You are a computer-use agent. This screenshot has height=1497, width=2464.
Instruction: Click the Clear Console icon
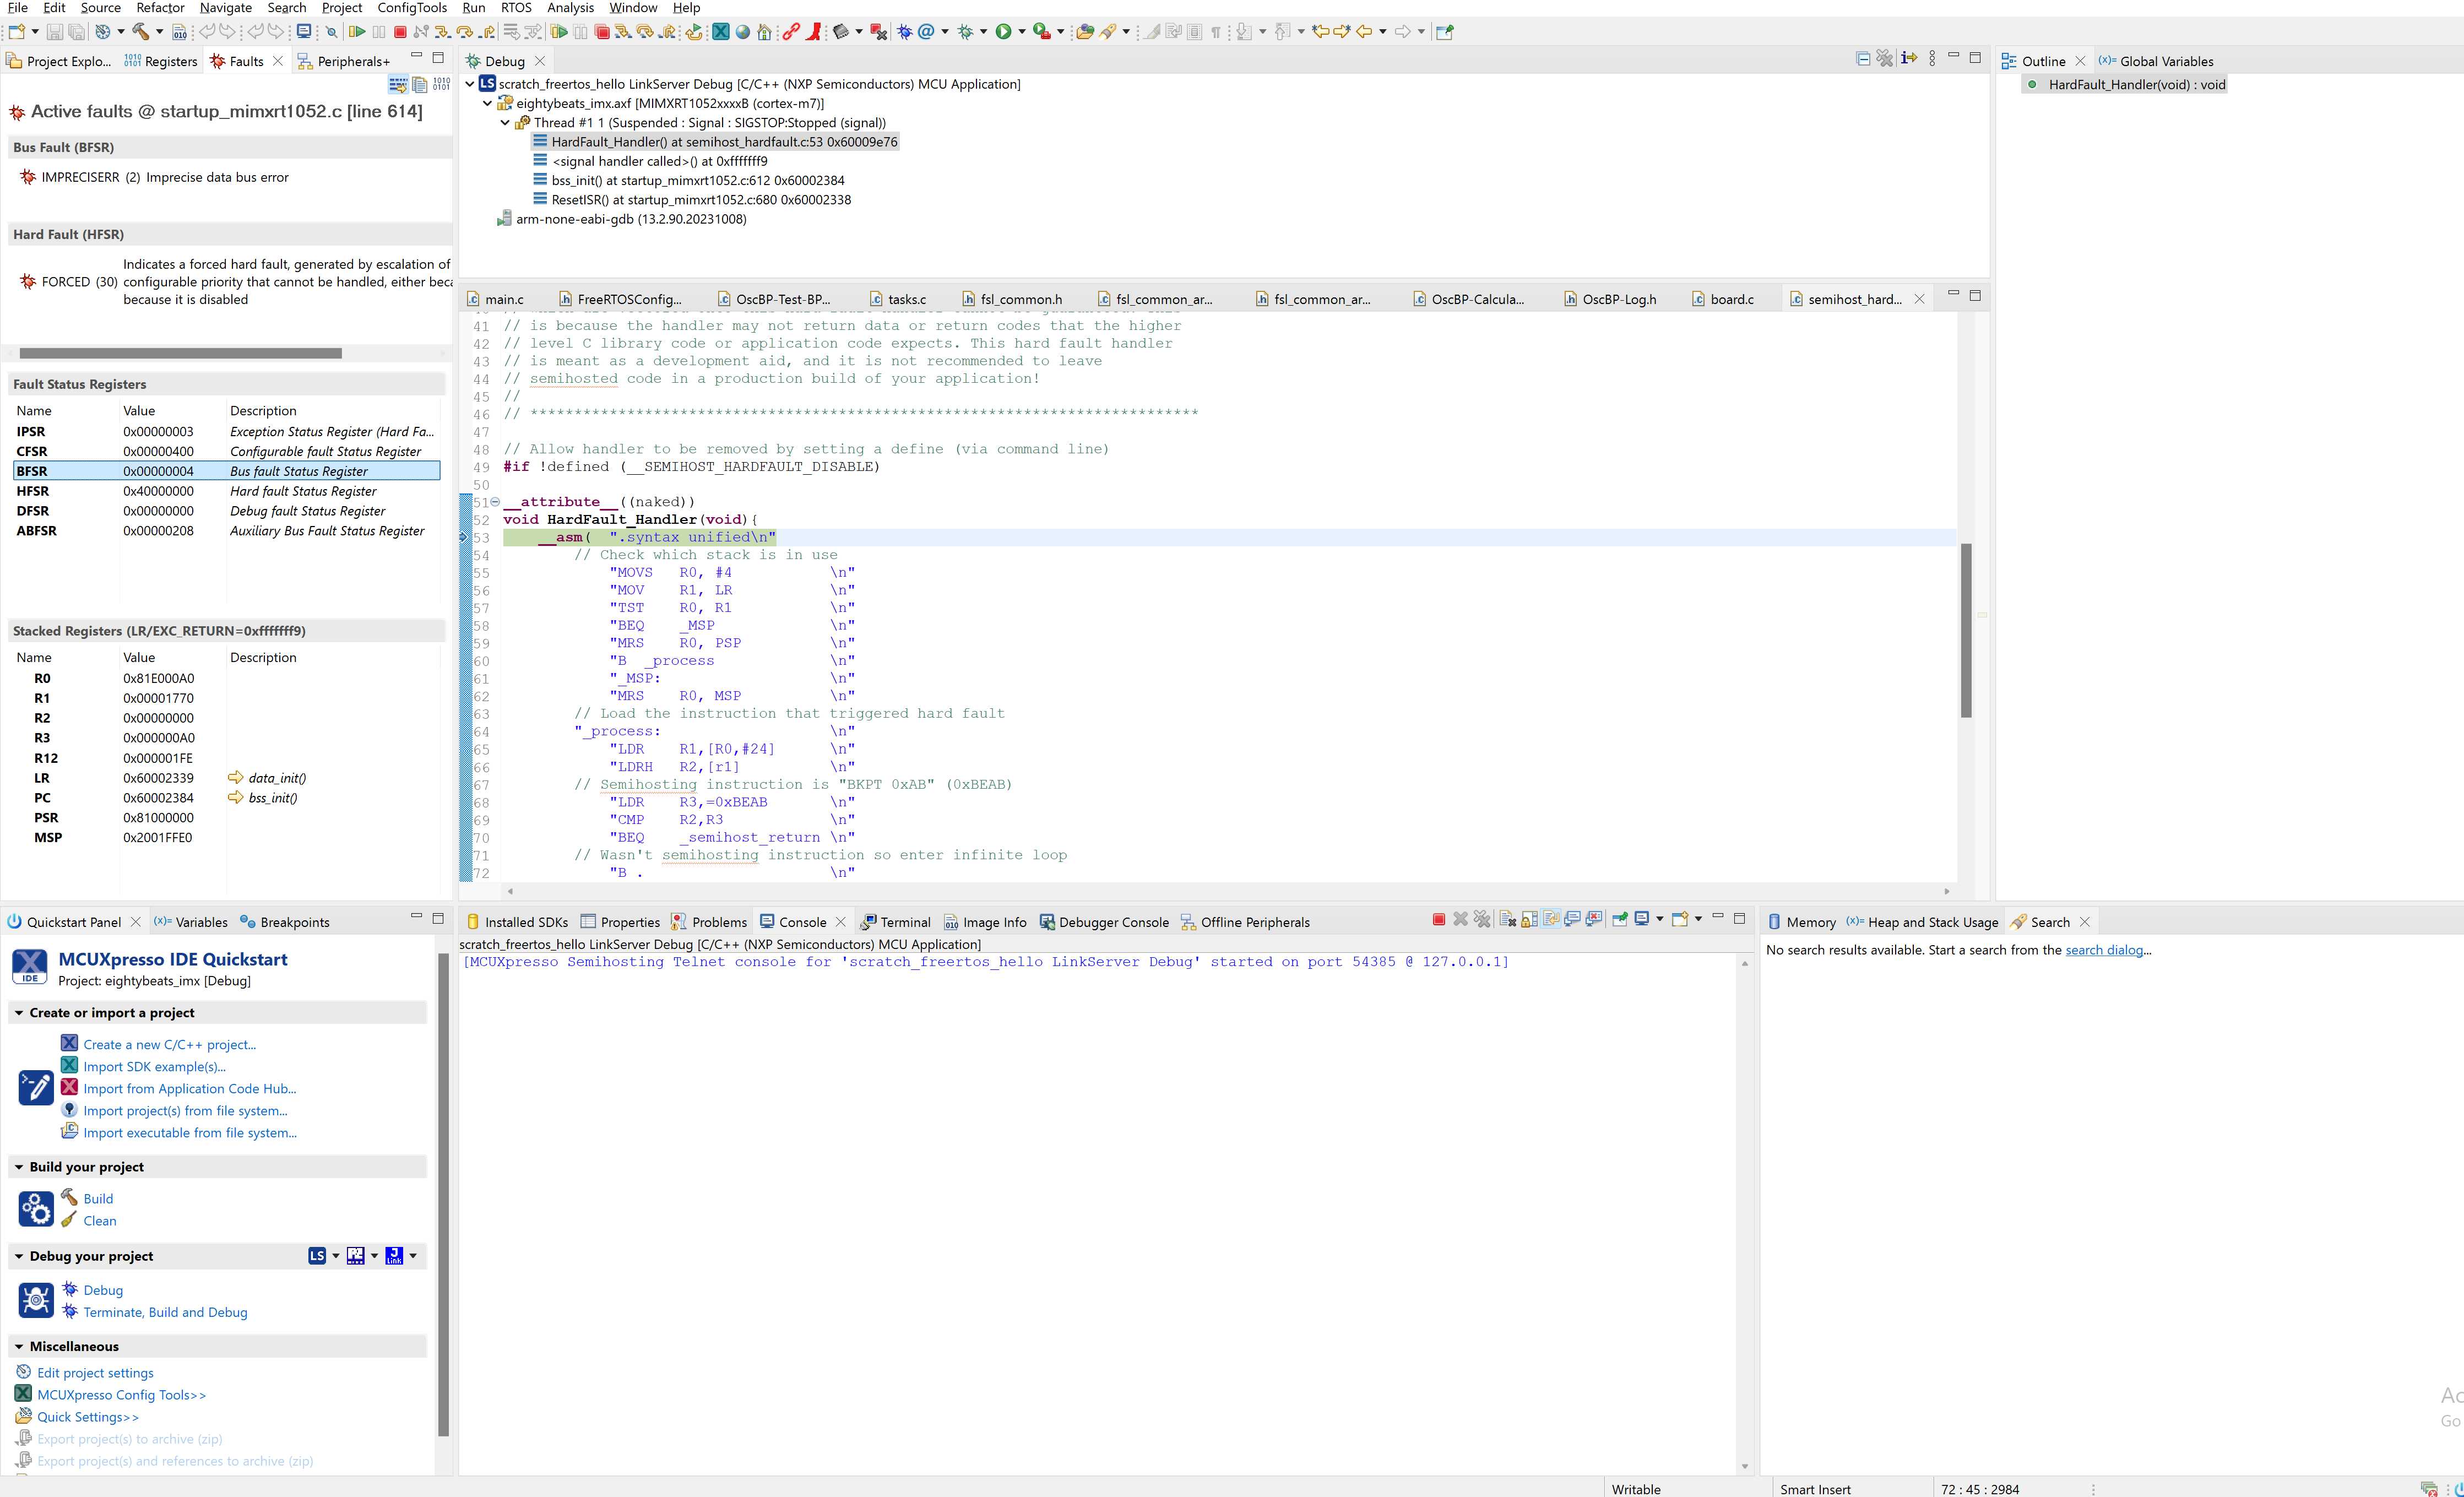[x=1508, y=920]
